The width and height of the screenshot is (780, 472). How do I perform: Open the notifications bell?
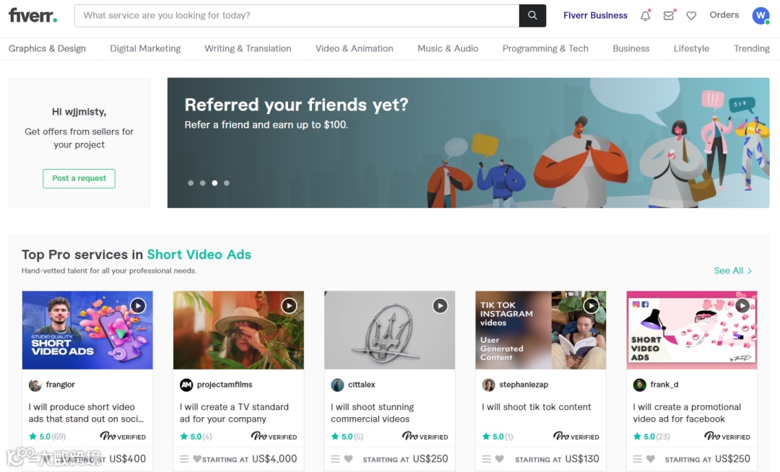click(x=645, y=15)
